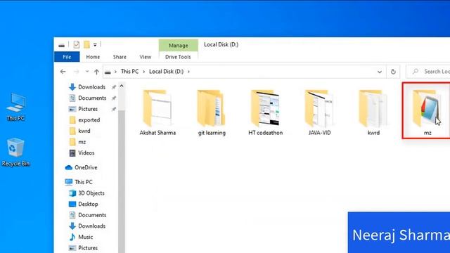Expand chevron between This PC and Local Disk

tap(143, 72)
